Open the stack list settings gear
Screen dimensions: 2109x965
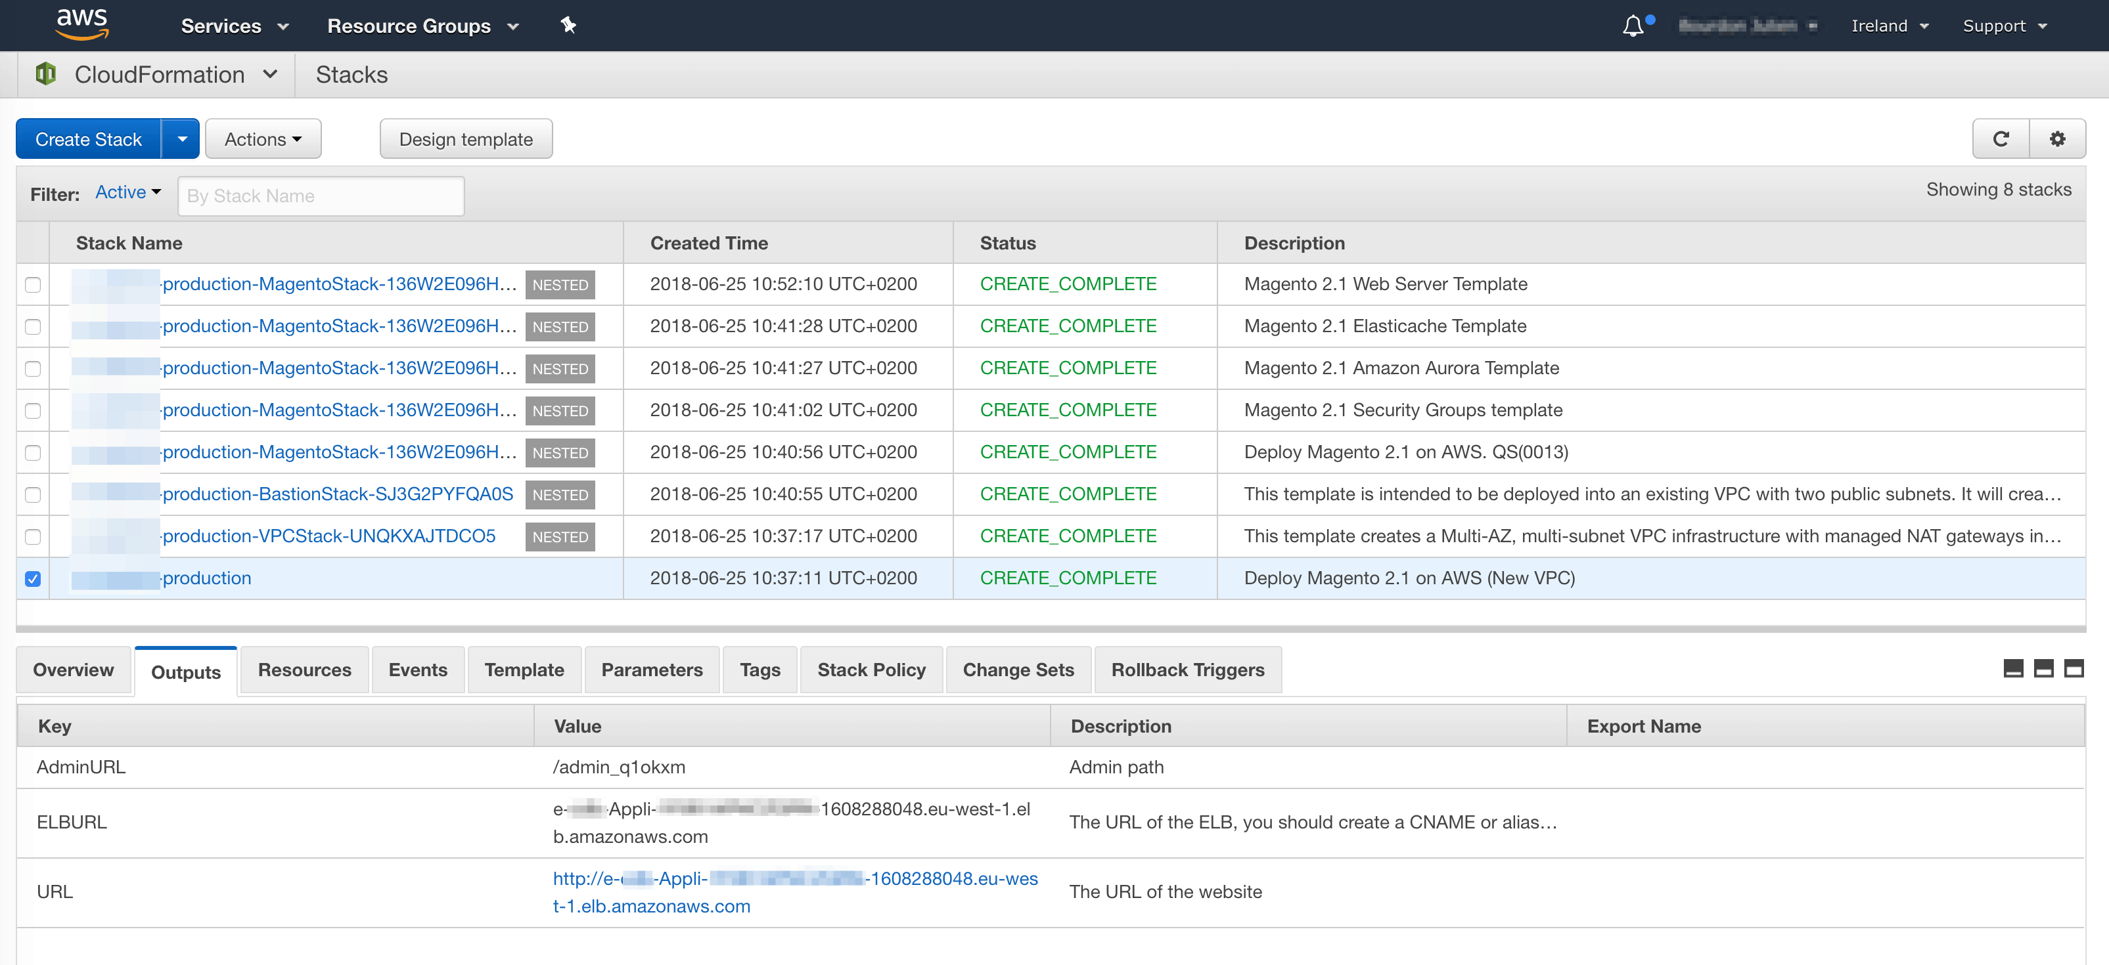tap(2057, 139)
